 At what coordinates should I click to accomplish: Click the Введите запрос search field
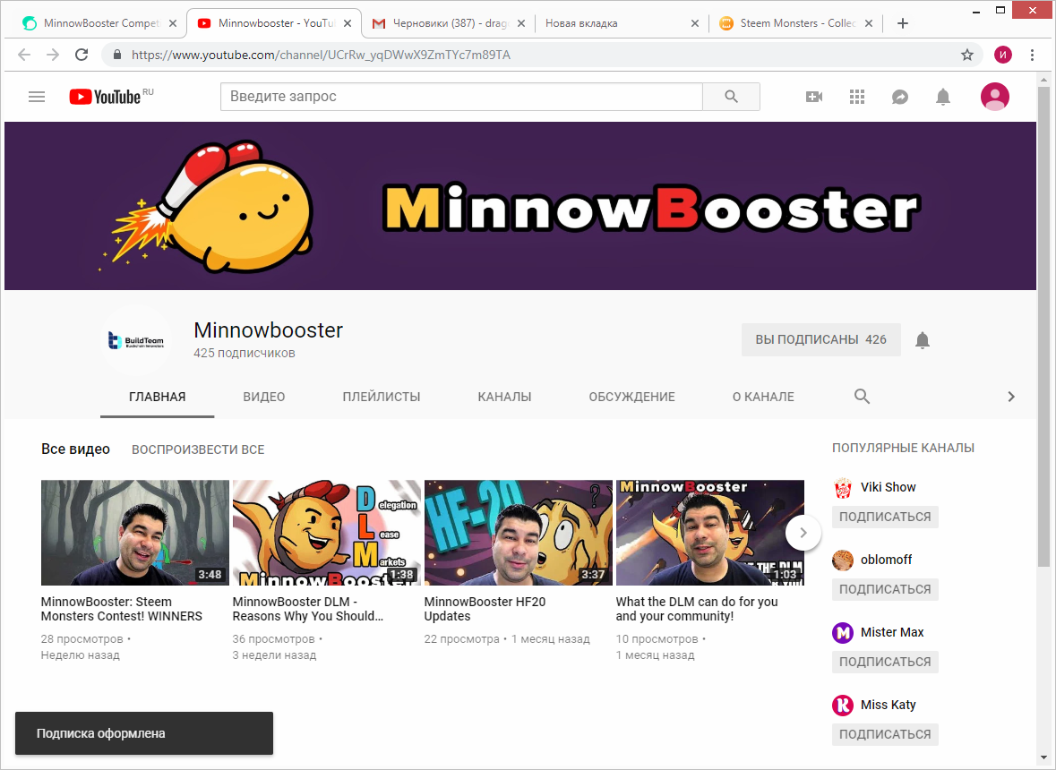(461, 97)
